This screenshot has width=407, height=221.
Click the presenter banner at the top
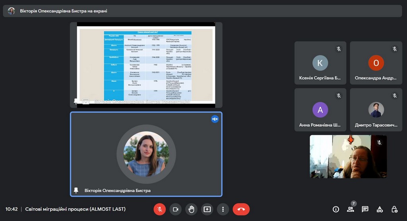[x=202, y=11]
